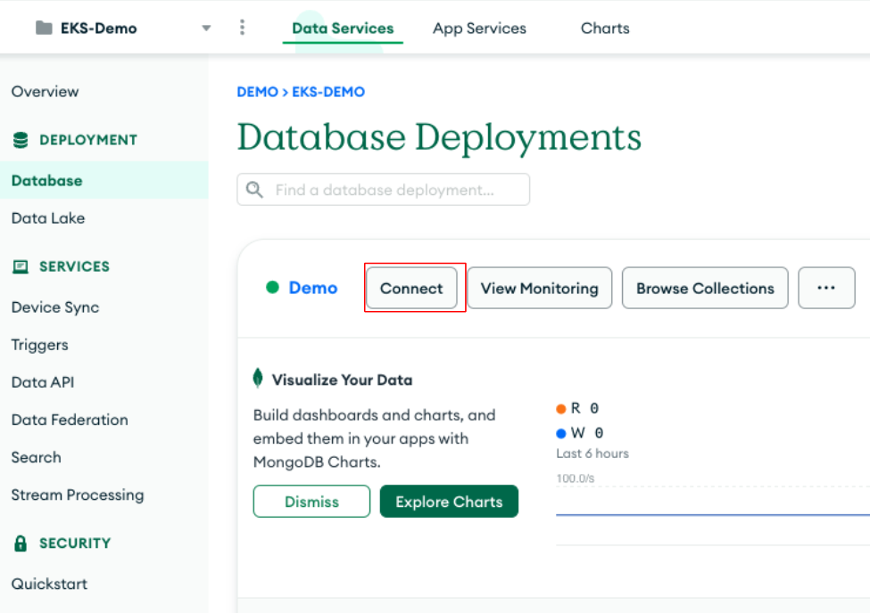Click the folder icon beside EKS-Demo project name
The image size is (870, 613).
[x=43, y=28]
